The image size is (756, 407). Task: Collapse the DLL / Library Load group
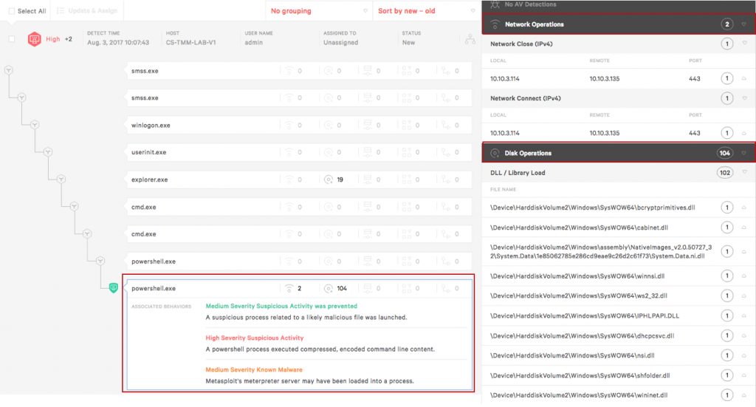(744, 173)
